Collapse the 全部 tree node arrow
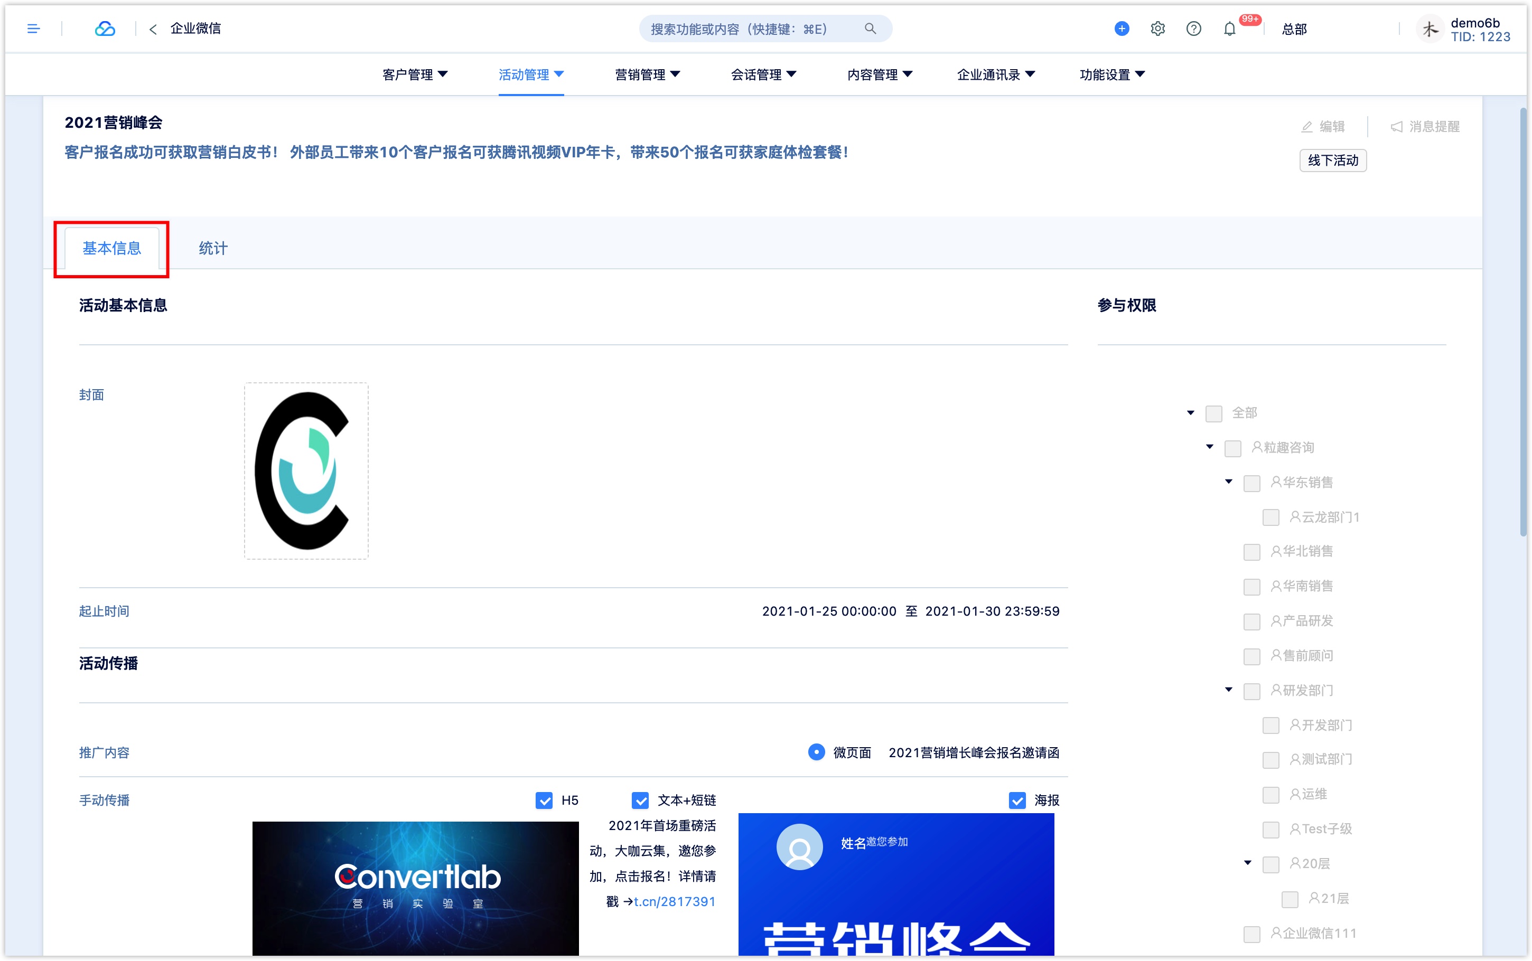 tap(1191, 413)
